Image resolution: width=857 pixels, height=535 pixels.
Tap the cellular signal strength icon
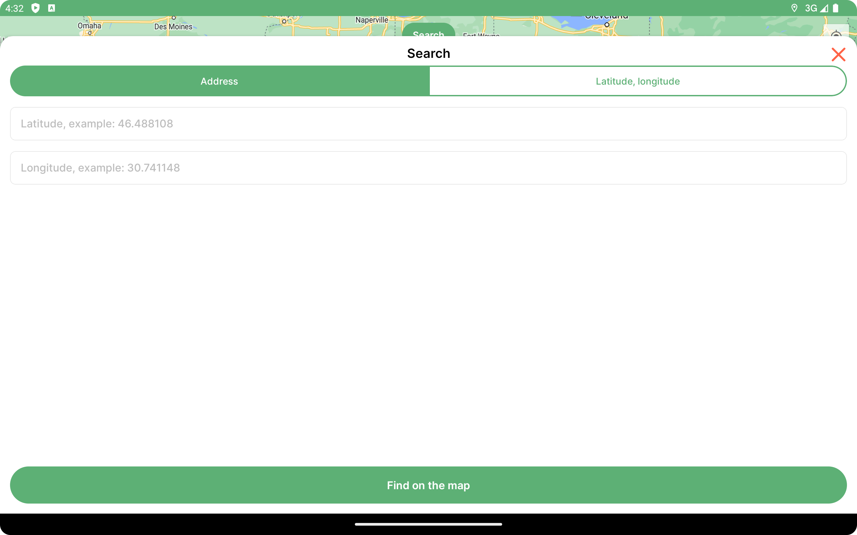click(x=824, y=8)
